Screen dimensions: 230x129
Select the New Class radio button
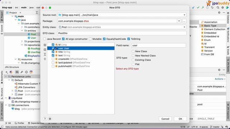(x=133, y=51)
